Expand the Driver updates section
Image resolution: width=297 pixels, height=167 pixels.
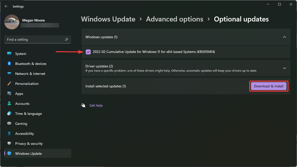[284, 68]
